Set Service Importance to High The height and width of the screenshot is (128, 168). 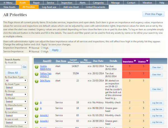(x=42, y=51)
